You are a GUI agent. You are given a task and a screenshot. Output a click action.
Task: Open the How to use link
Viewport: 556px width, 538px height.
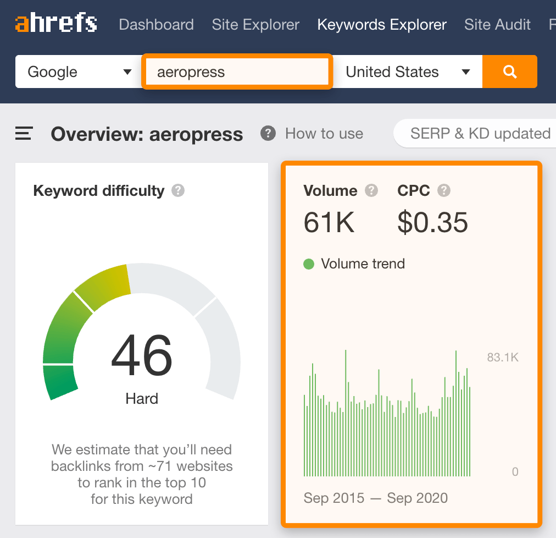pos(324,134)
